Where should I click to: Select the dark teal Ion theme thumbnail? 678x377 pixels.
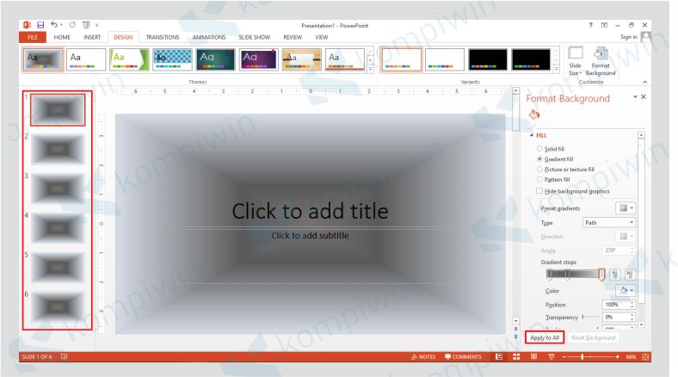click(215, 59)
